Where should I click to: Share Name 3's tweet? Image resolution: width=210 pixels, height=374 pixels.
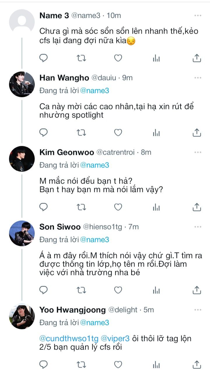(x=197, y=58)
